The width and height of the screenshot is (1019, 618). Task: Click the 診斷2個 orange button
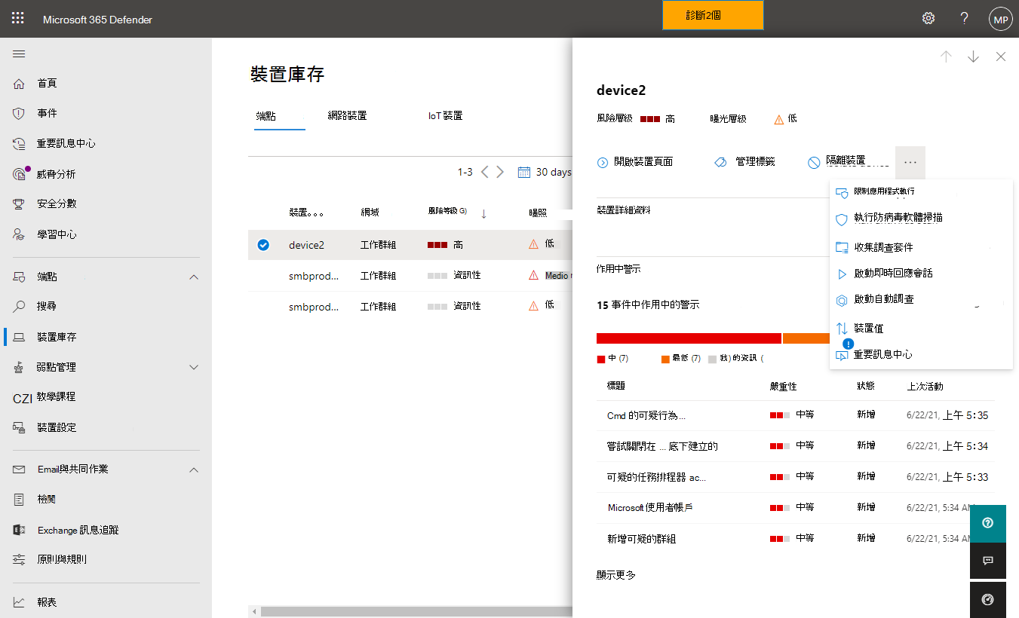[713, 15]
